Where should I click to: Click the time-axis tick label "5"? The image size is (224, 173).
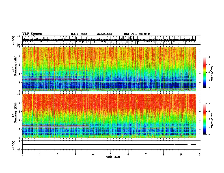click(x=111, y=154)
